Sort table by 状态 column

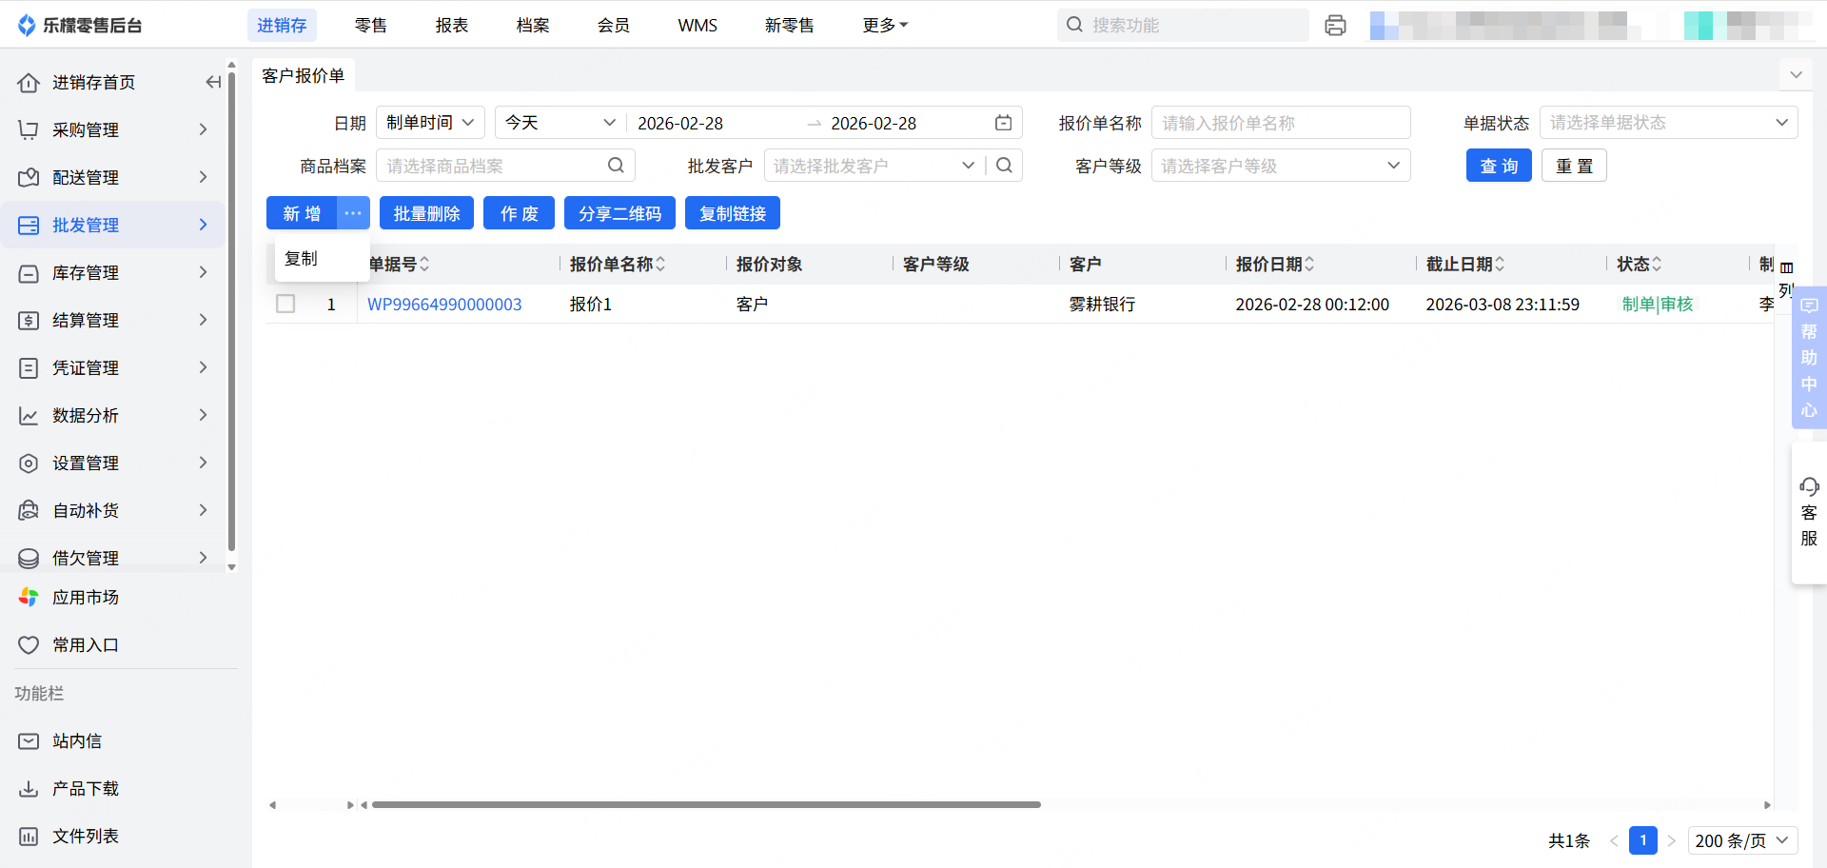coord(1657,265)
